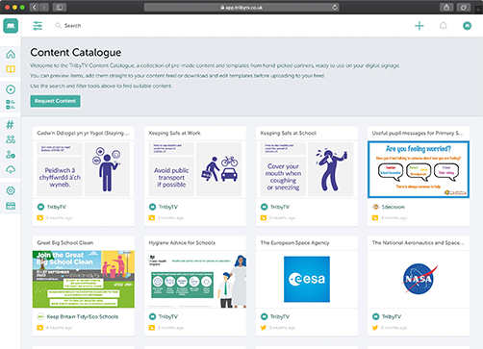This screenshot has width=483, height=349.
Task: Open The National Aeronautics and Space card title
Action: 418,242
